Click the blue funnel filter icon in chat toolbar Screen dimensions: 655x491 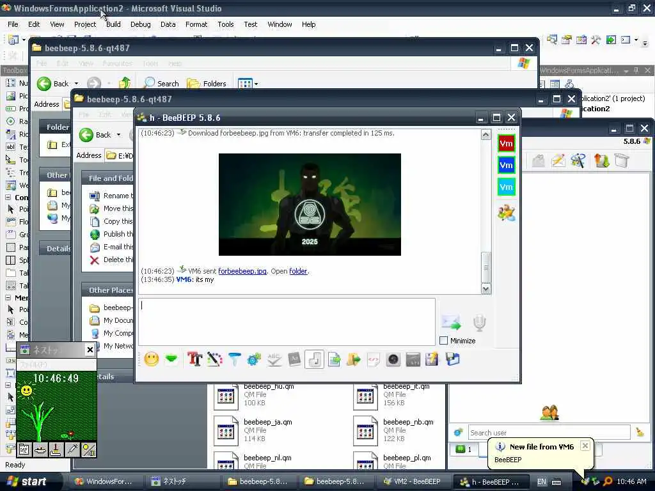point(234,359)
